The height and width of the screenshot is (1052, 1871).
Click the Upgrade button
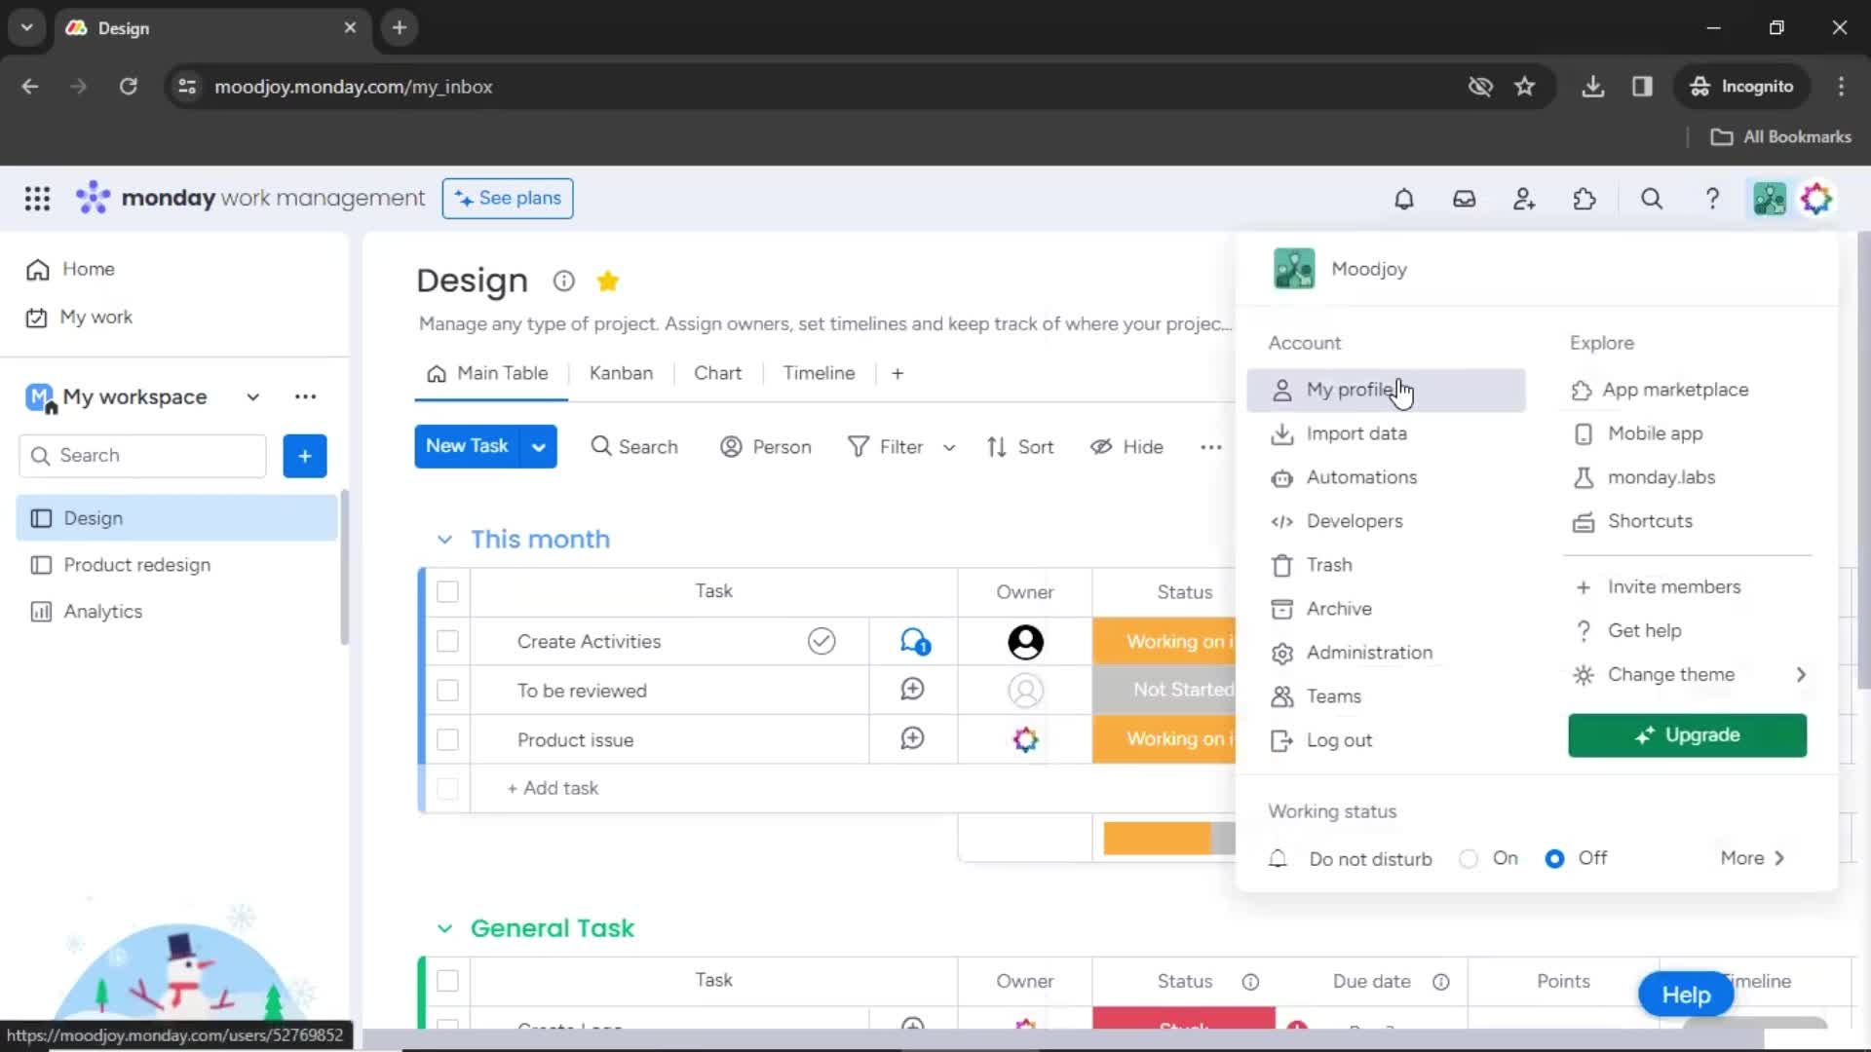click(1687, 734)
